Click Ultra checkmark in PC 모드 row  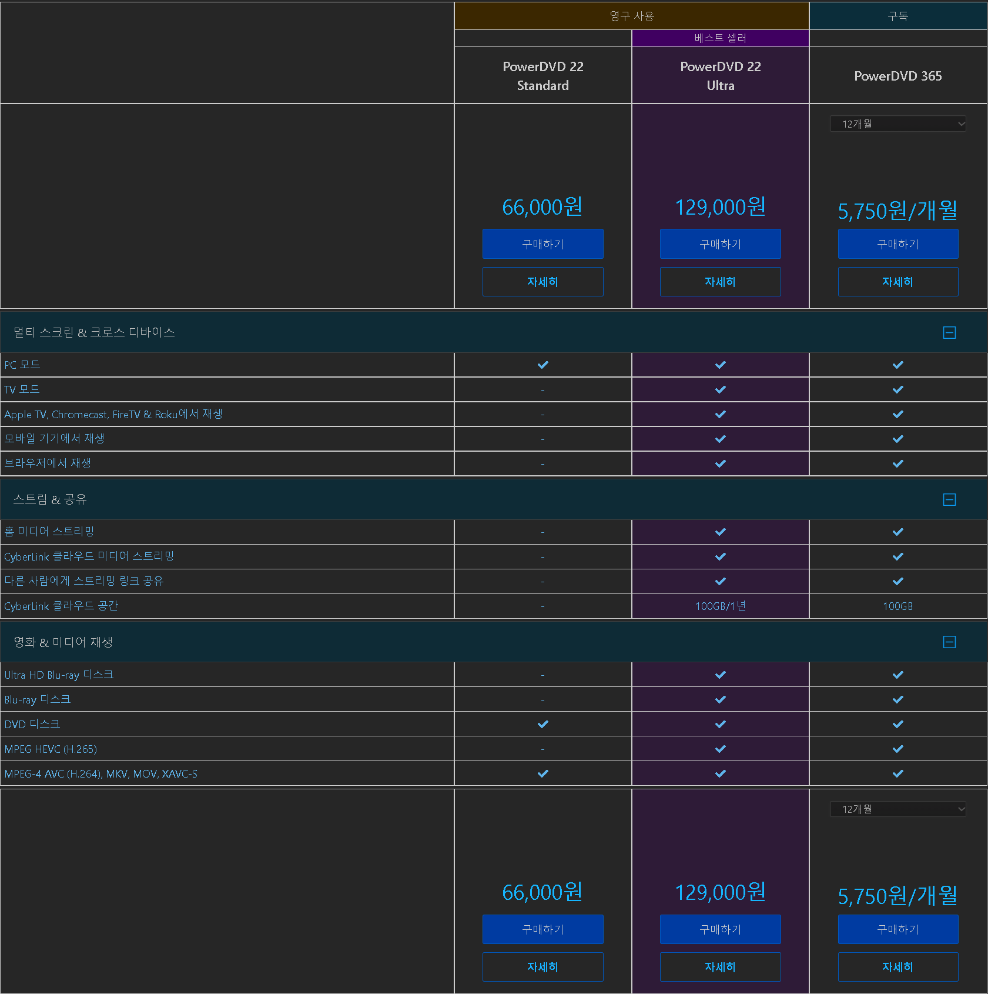[720, 365]
